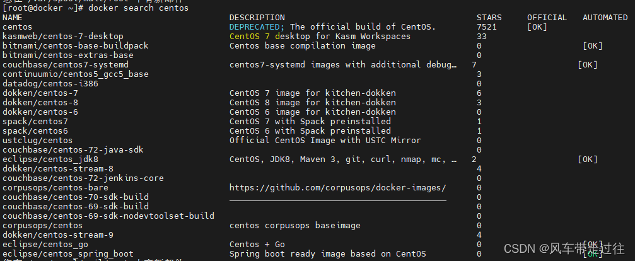Select eclipse/centos_jdk8 image name
This screenshot has width=635, height=261.
pyautogui.click(x=50, y=159)
